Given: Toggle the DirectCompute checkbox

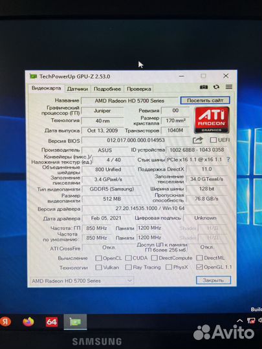Looking at the screenshot, I should click(154, 258).
